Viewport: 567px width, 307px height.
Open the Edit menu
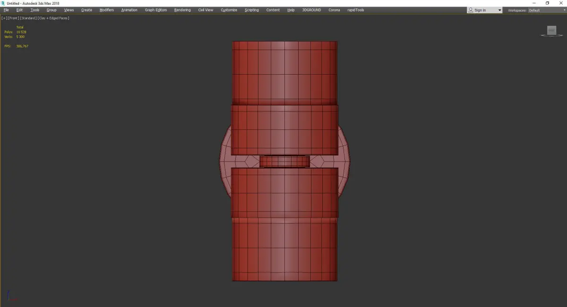[19, 10]
